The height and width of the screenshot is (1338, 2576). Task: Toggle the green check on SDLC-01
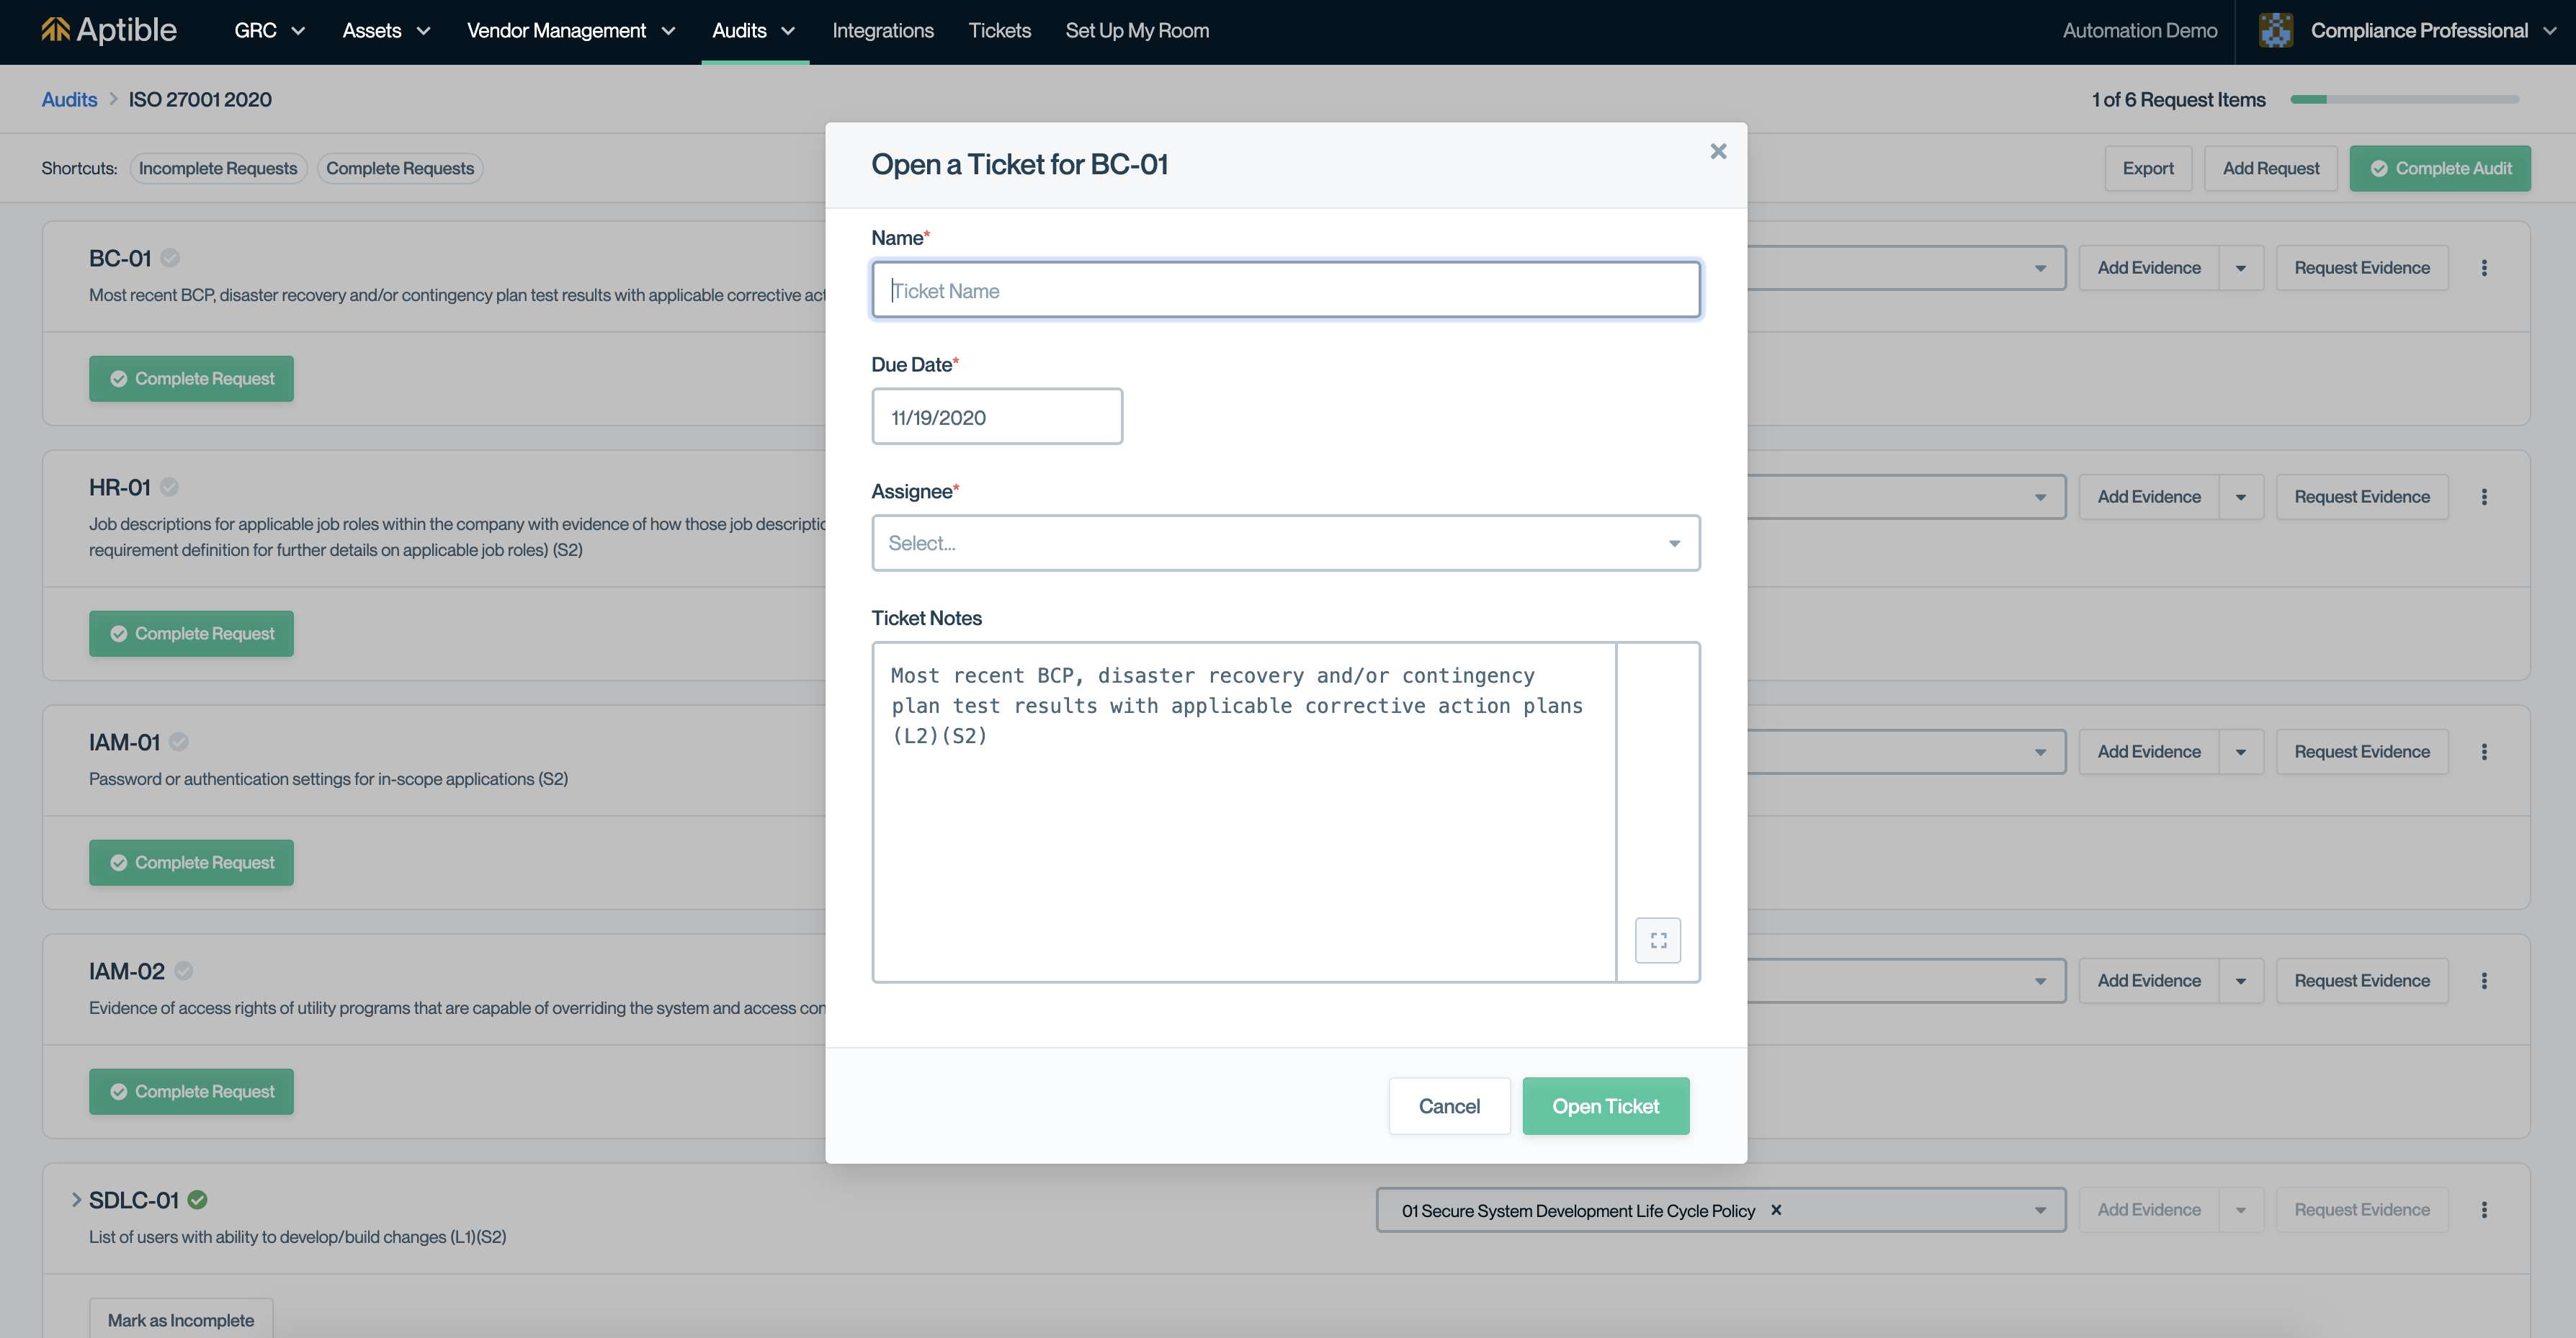pos(198,1200)
